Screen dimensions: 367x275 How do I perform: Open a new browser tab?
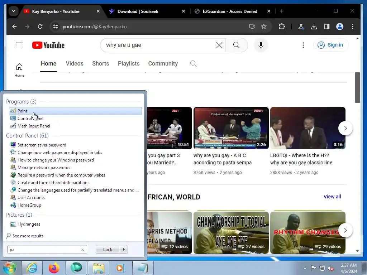[x=282, y=11]
